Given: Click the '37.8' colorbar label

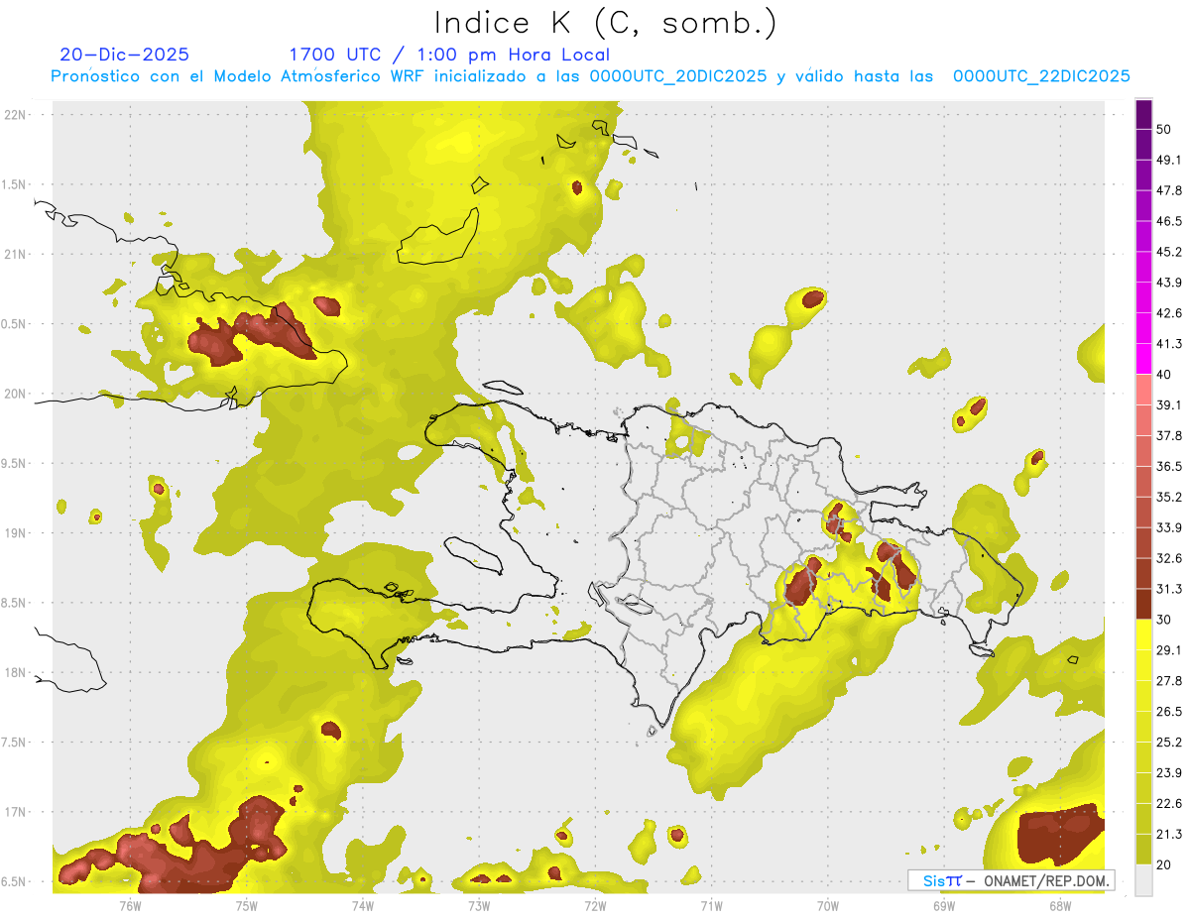Looking at the screenshot, I should pyautogui.click(x=1169, y=435).
